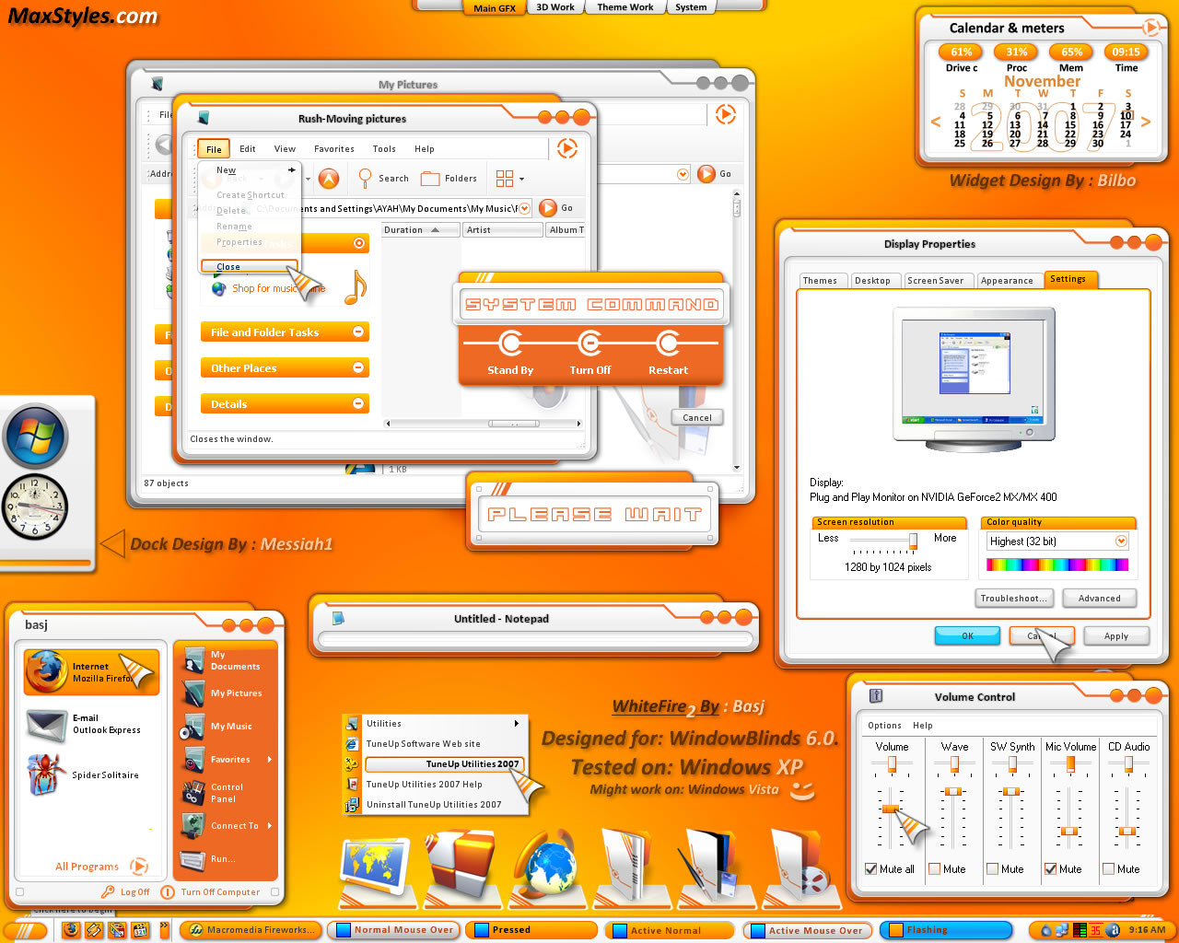Click the Wave volume slider handle
1179x943 pixels.
click(953, 792)
